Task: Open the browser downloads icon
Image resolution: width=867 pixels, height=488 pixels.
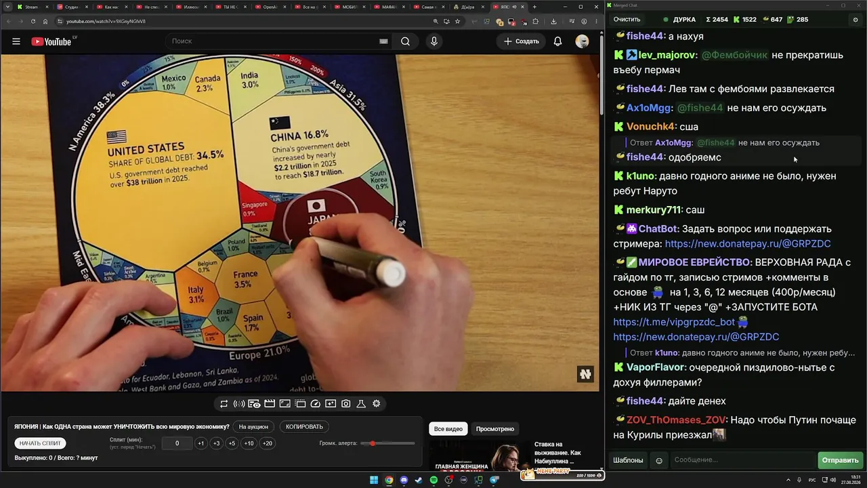Action: 553,21
